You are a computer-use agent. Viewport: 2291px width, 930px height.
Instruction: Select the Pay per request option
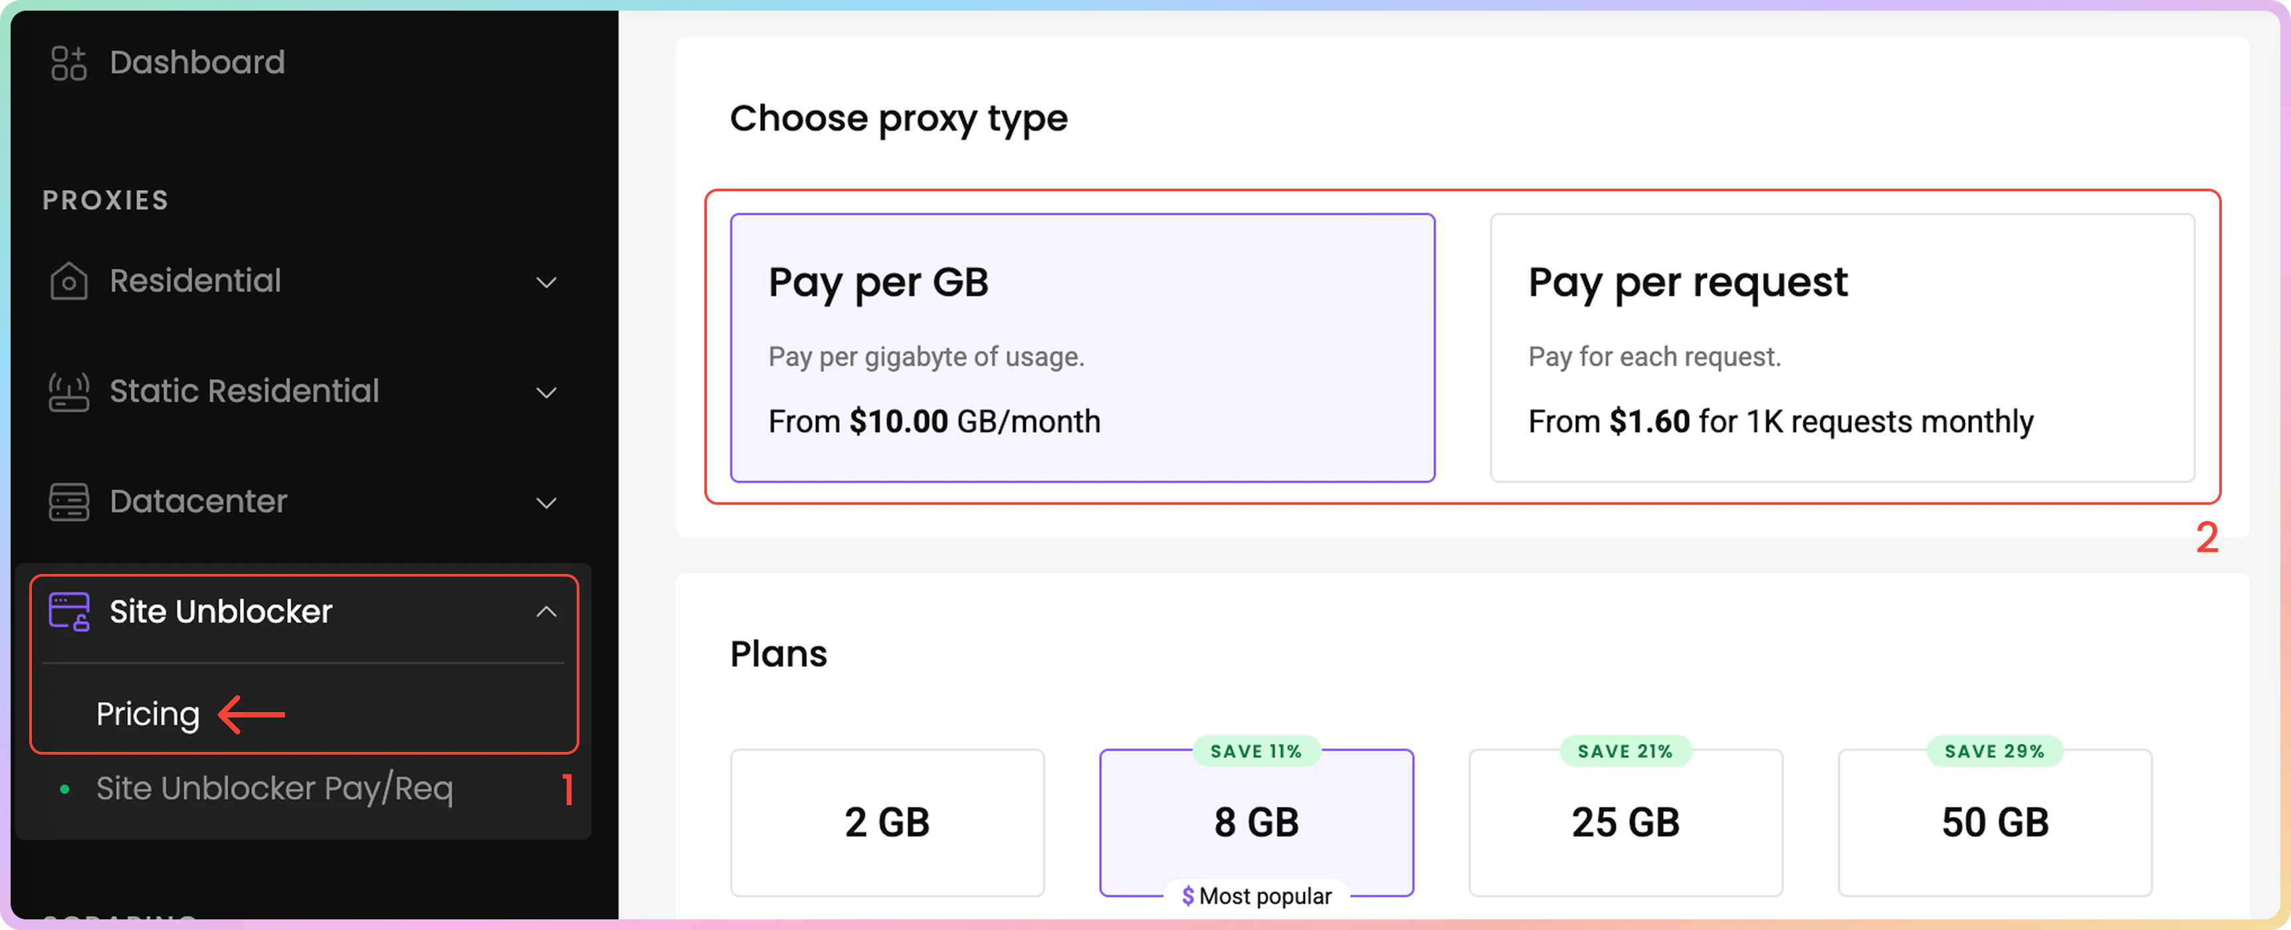[x=1841, y=347]
